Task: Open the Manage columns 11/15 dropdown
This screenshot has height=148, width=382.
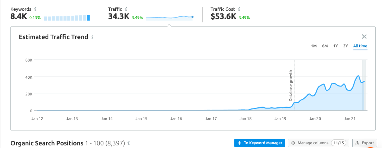Action: point(319,143)
